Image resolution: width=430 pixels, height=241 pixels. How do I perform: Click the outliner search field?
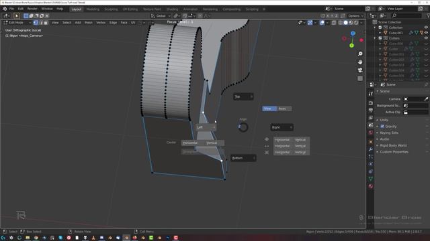point(406,16)
